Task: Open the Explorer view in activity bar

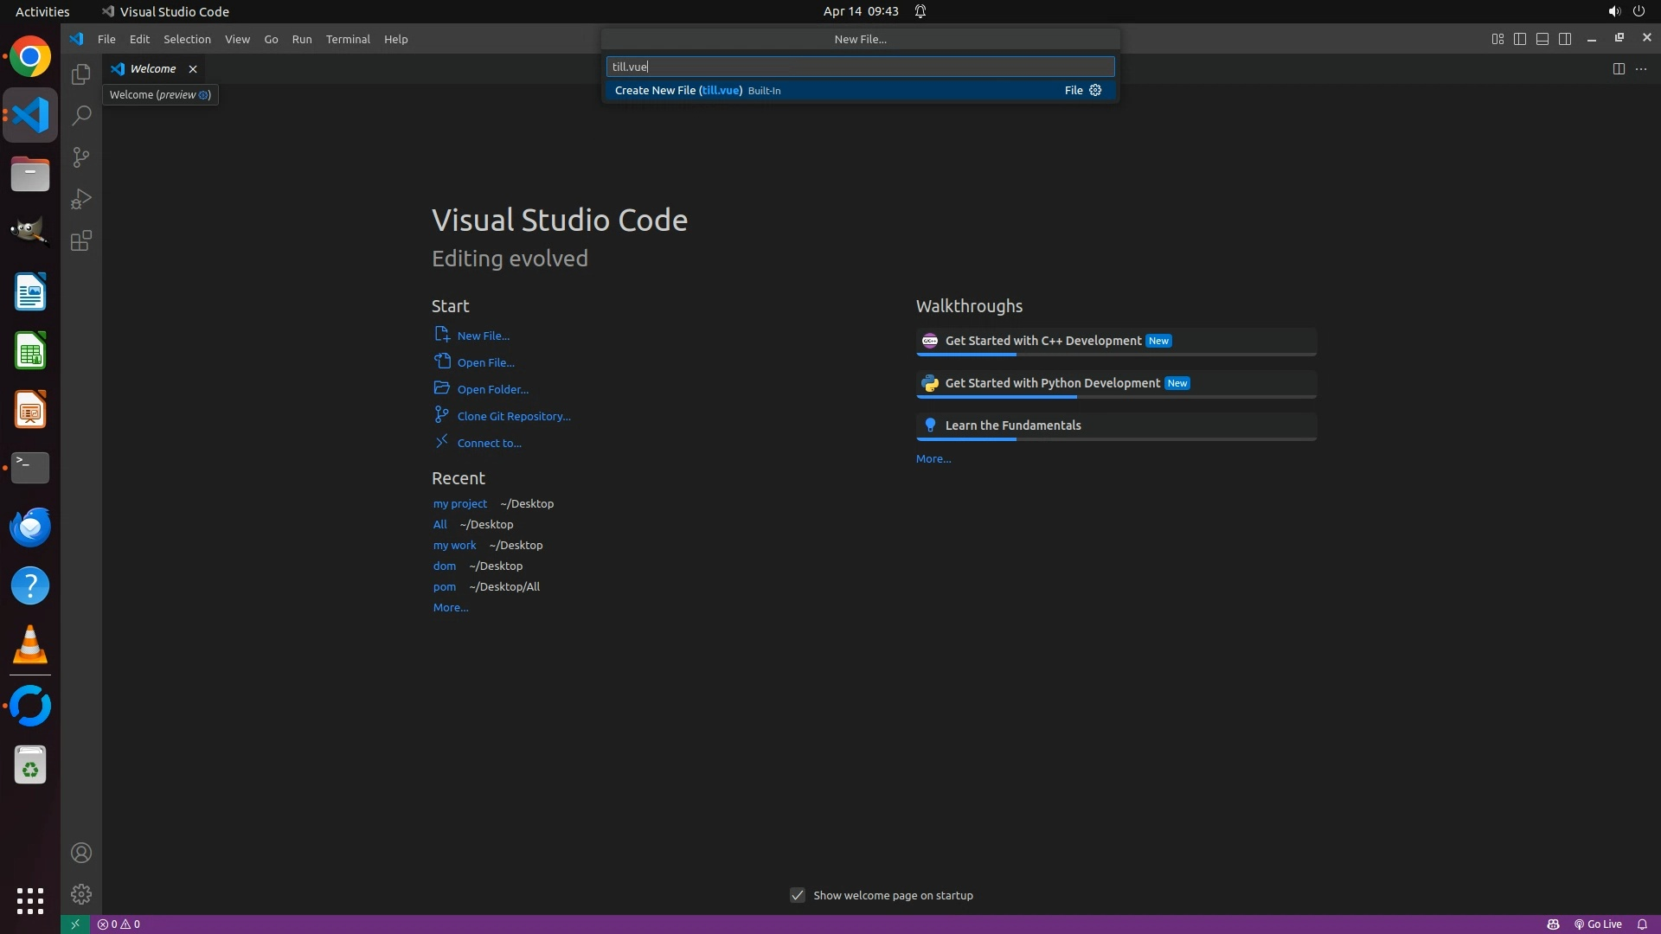Action: (81, 74)
